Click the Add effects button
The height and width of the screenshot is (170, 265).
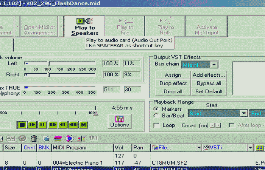point(209,75)
